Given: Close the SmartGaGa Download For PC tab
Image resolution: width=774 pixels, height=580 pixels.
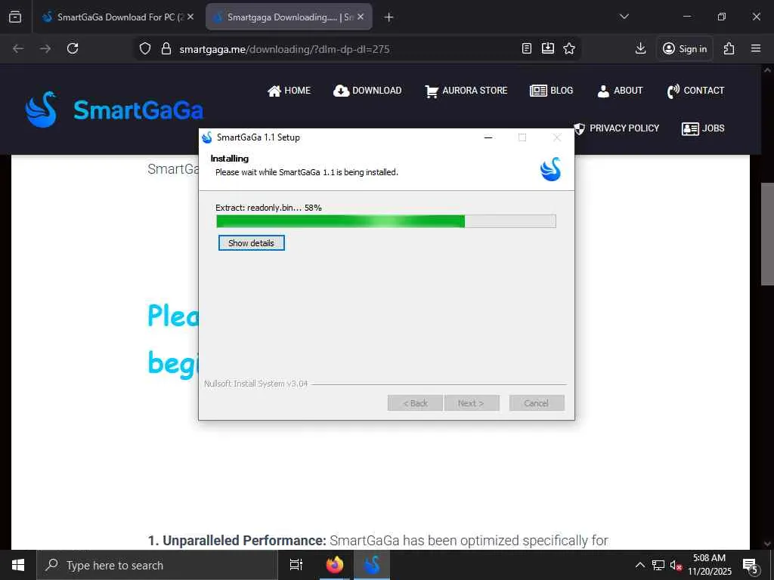Looking at the screenshot, I should click(x=190, y=17).
